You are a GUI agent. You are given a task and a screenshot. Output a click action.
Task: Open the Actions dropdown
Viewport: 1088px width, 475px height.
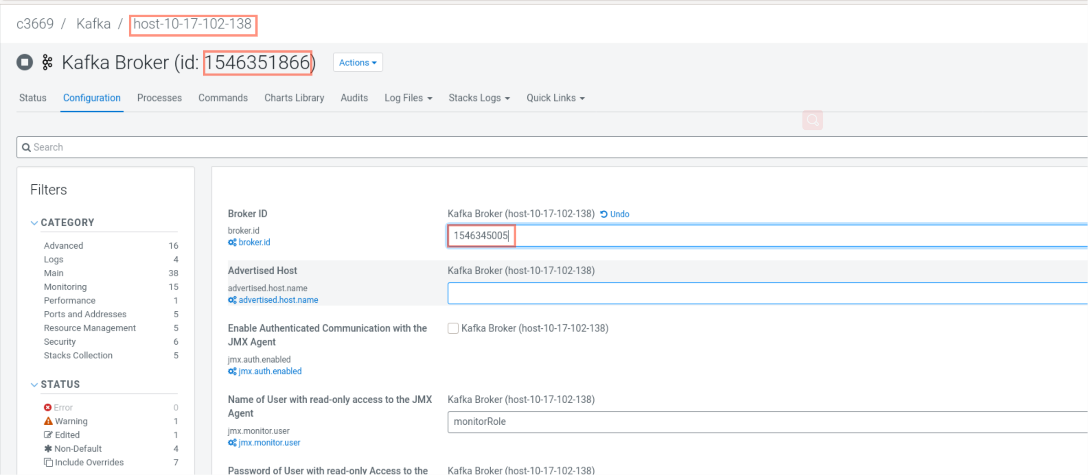(x=357, y=62)
